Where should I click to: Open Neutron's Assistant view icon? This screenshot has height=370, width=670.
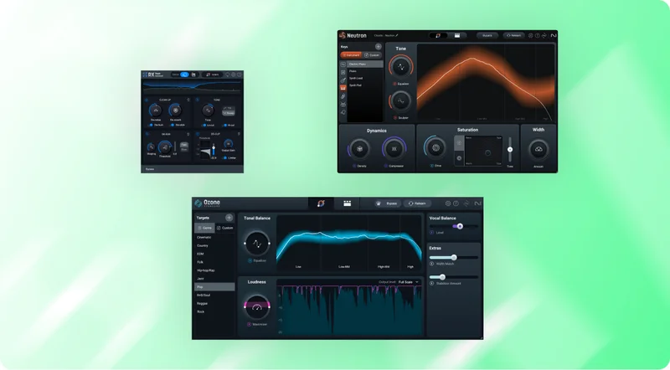(438, 36)
